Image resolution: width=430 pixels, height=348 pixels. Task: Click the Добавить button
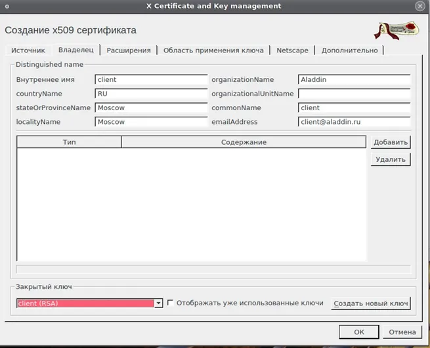coord(391,142)
